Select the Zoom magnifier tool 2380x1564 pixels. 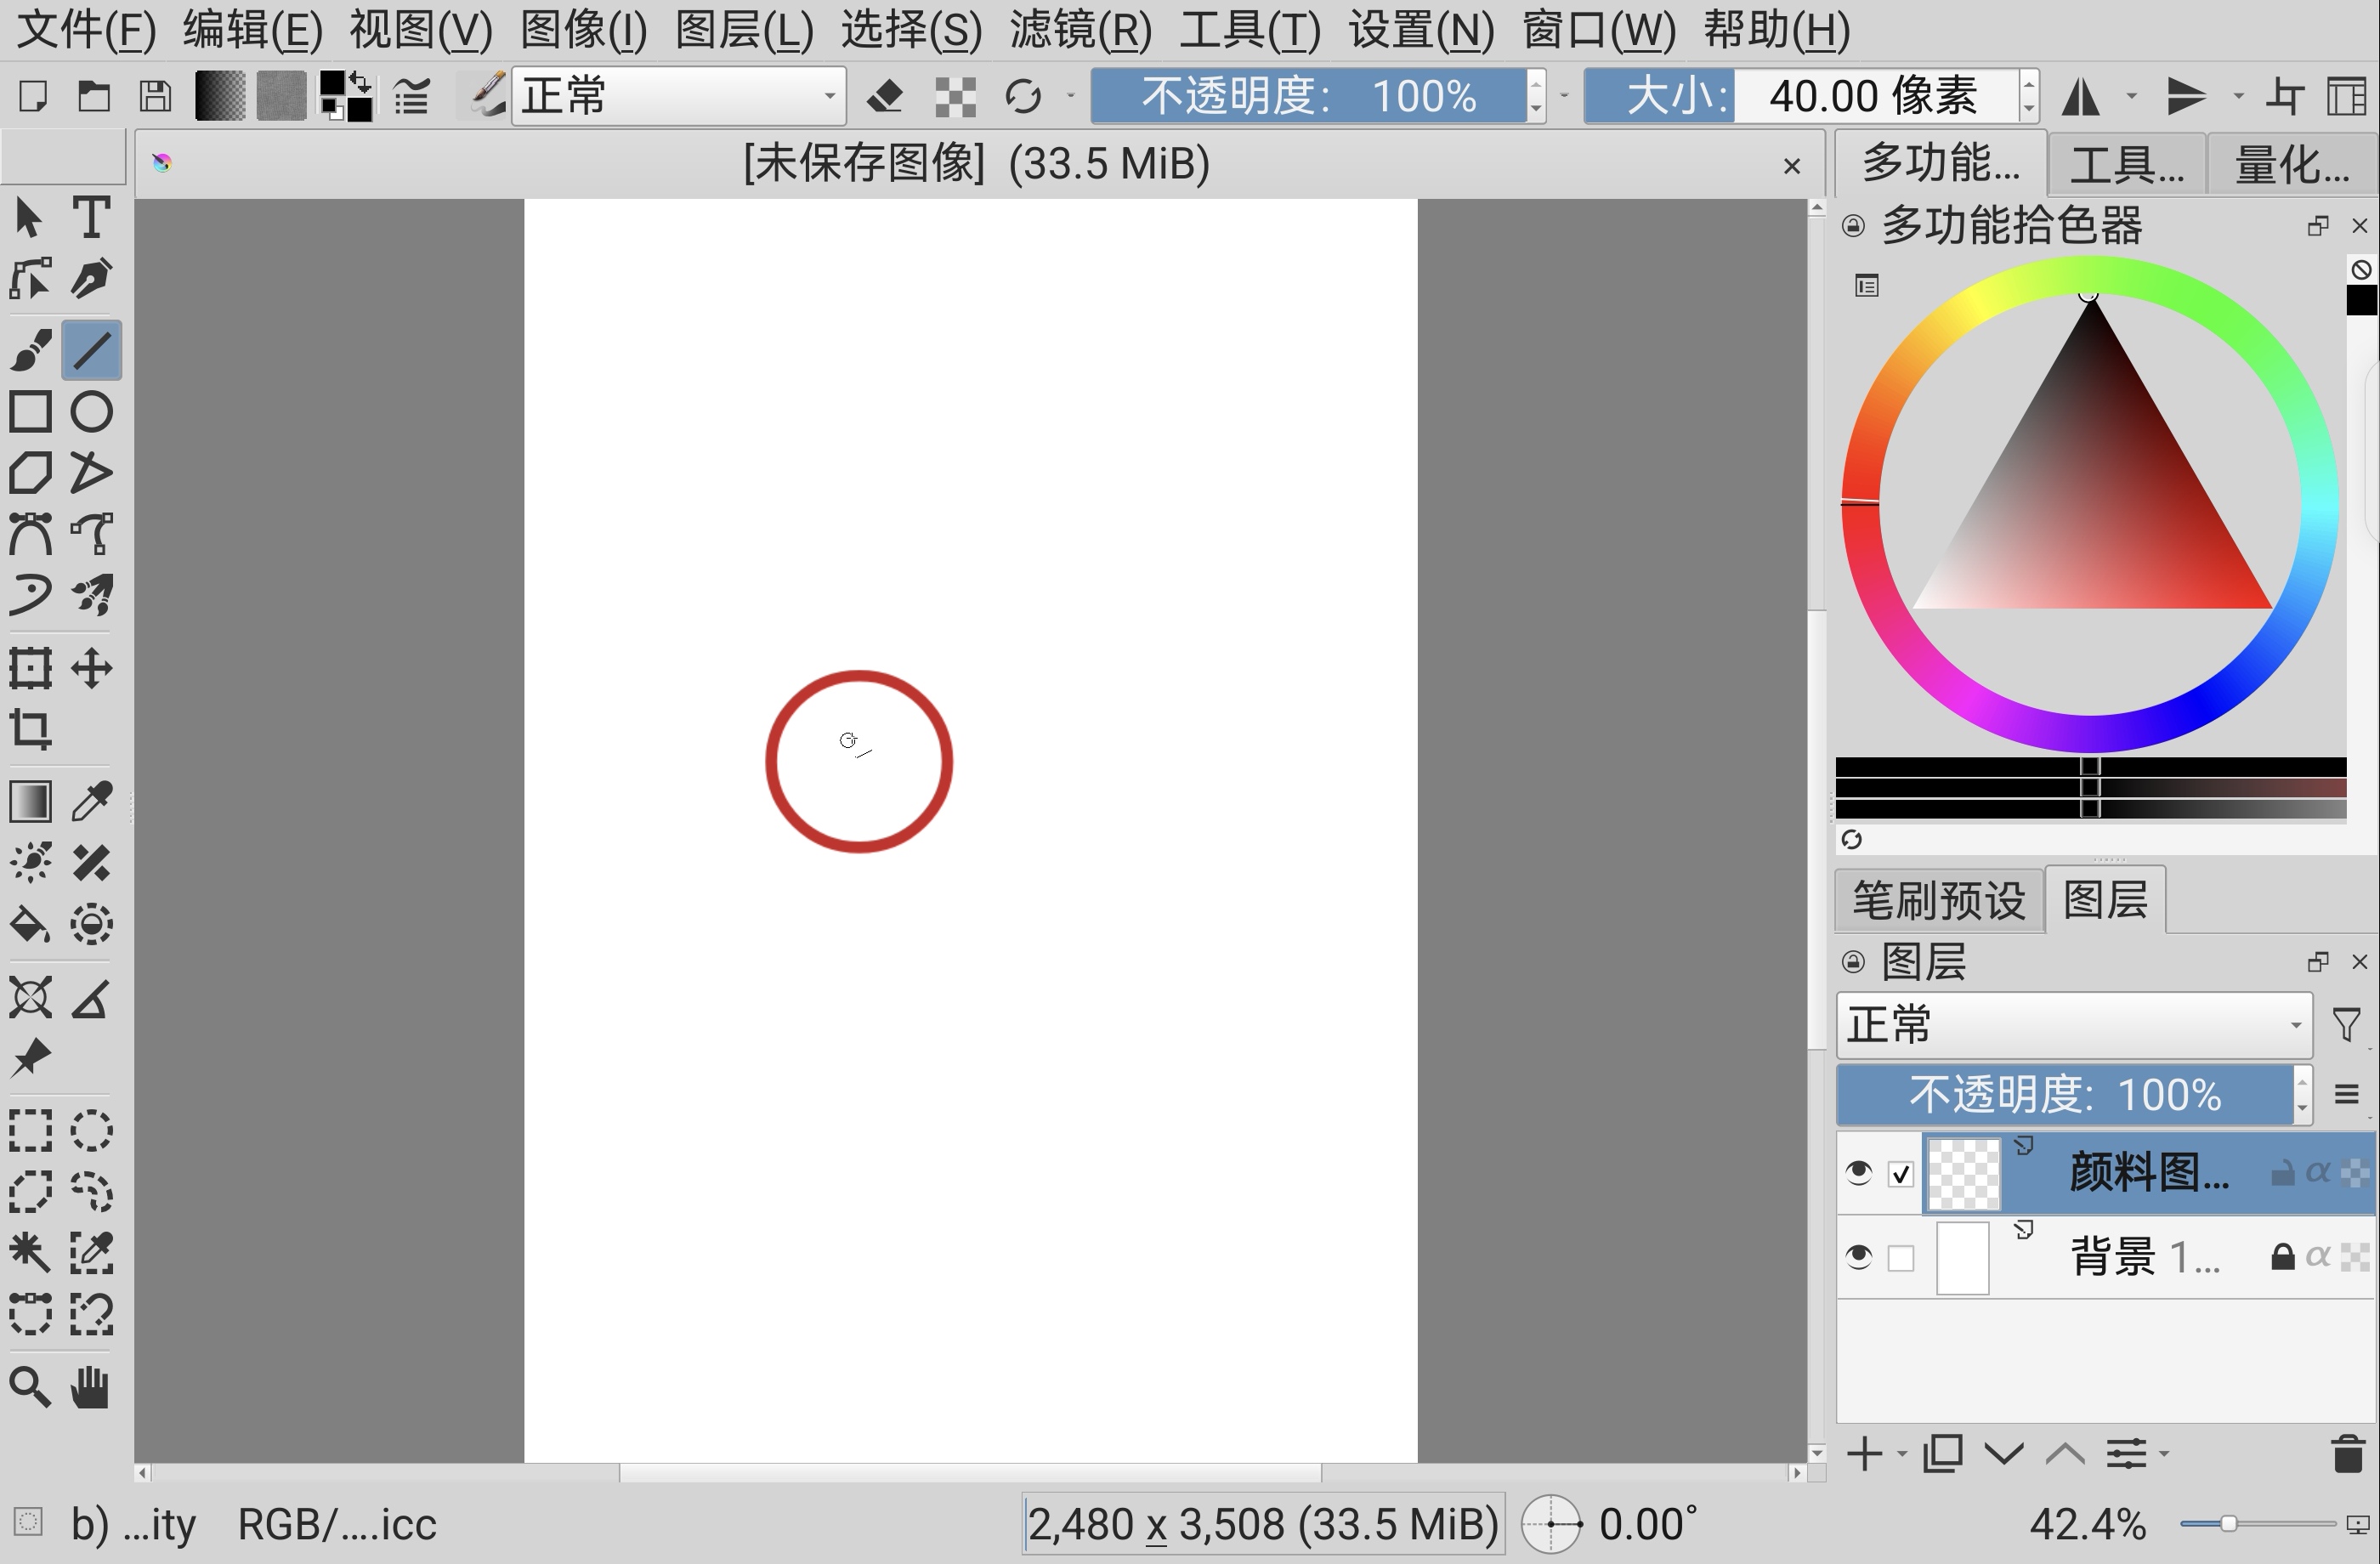pyautogui.click(x=31, y=1387)
